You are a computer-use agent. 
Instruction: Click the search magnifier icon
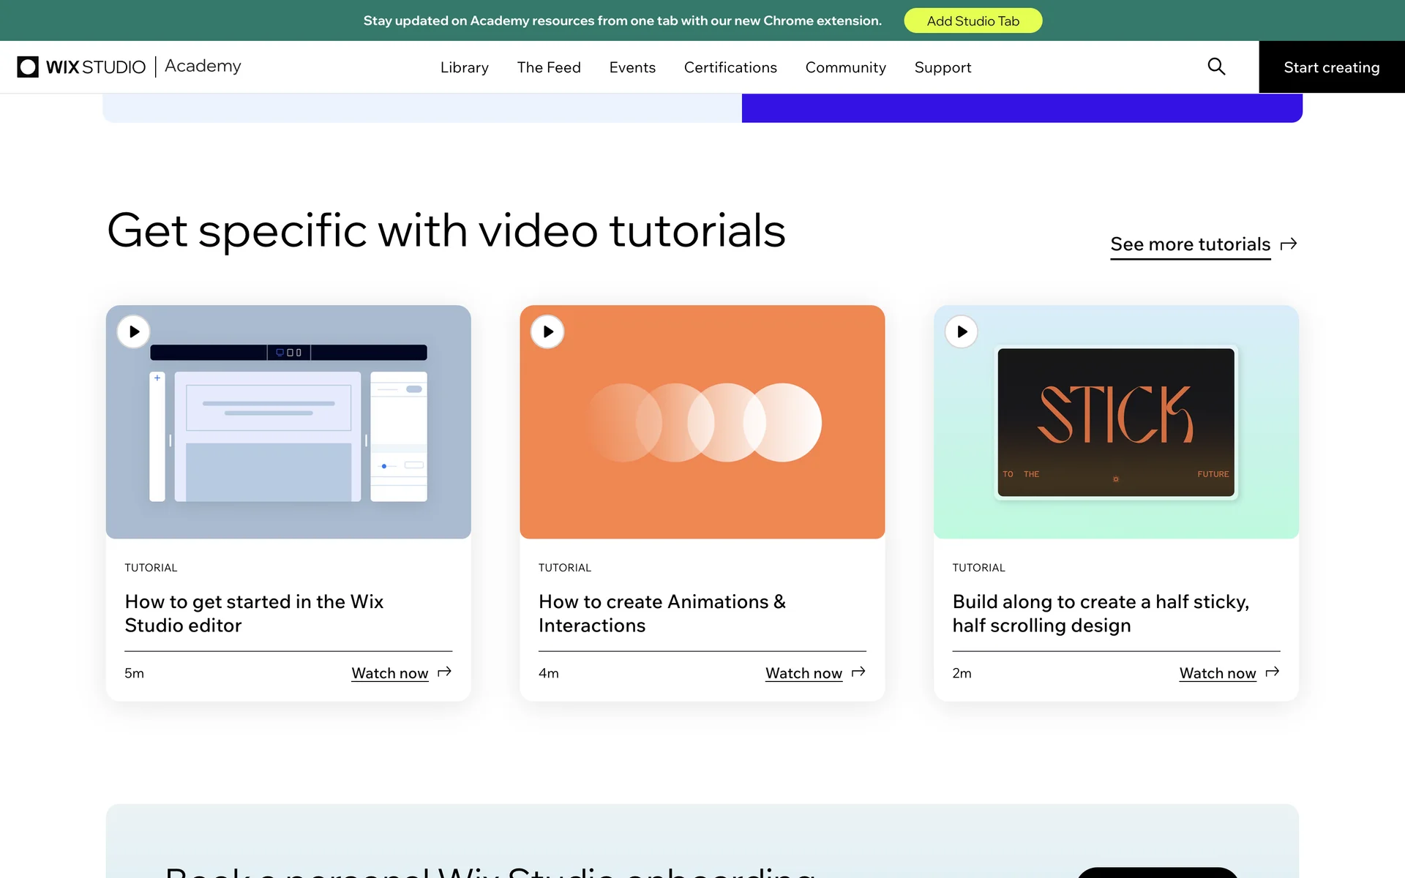point(1216,67)
